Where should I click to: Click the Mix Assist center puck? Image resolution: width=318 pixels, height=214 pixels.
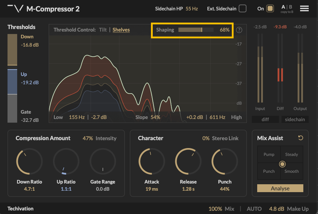(x=282, y=164)
